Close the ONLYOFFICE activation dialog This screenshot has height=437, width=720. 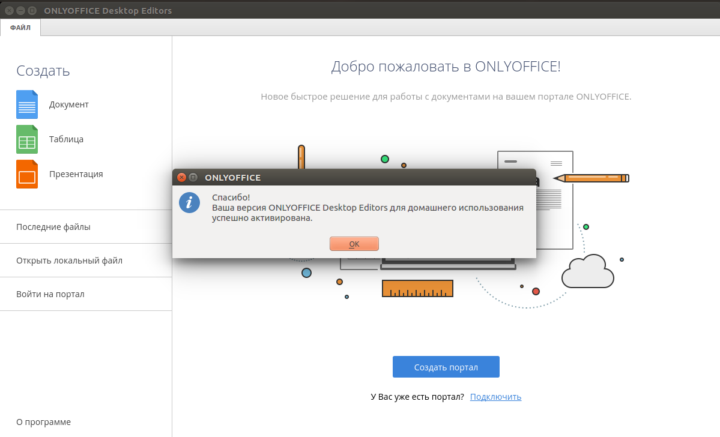[x=181, y=177]
